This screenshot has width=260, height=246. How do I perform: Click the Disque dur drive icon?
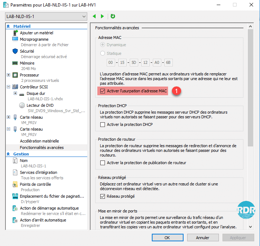click(x=22, y=94)
